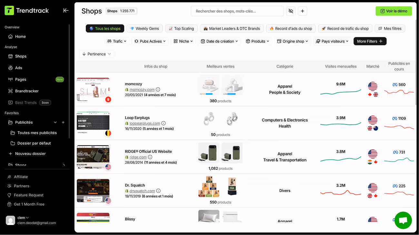Screen dimensions: 419x235
Task: Open the Trafic filter dropdown
Action: pos(117,41)
